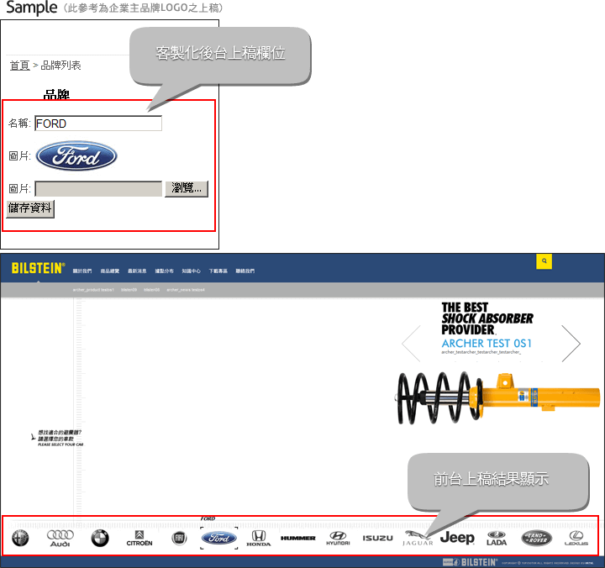Click the 瀏覽... browse button
The height and width of the screenshot is (568, 605).
(x=187, y=189)
